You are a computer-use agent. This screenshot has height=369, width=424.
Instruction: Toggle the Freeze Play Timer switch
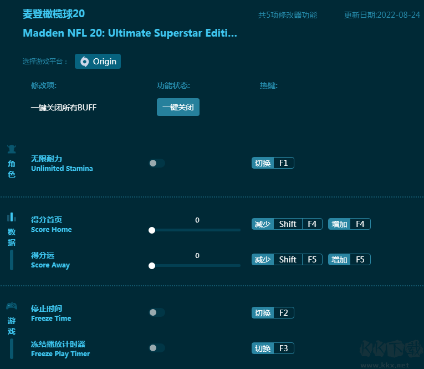tap(157, 348)
